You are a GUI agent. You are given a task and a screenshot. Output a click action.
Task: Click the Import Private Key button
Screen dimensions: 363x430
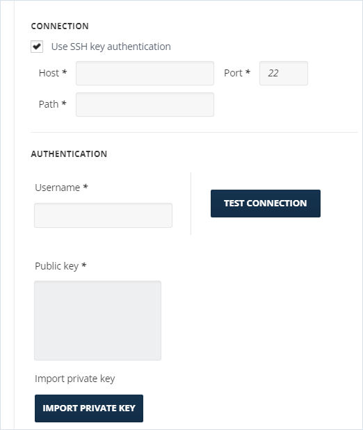(89, 408)
